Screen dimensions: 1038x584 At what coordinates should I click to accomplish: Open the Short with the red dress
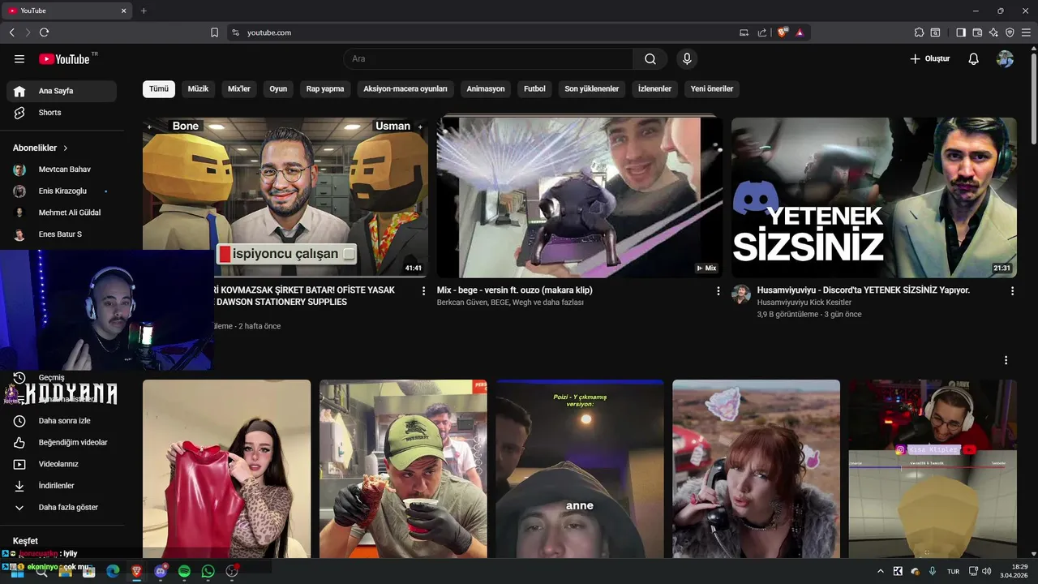[226, 469]
